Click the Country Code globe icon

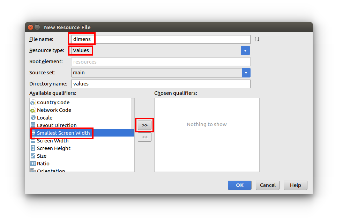tap(33, 102)
